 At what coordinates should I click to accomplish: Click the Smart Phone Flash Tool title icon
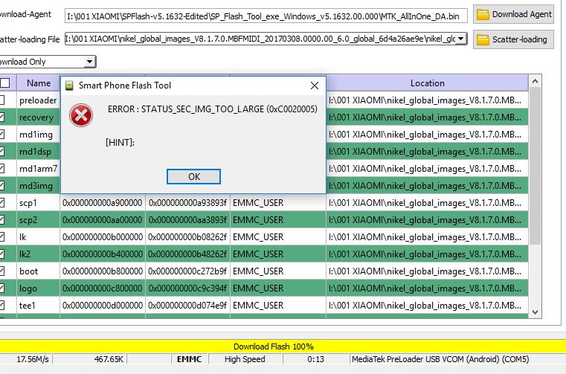pos(70,86)
